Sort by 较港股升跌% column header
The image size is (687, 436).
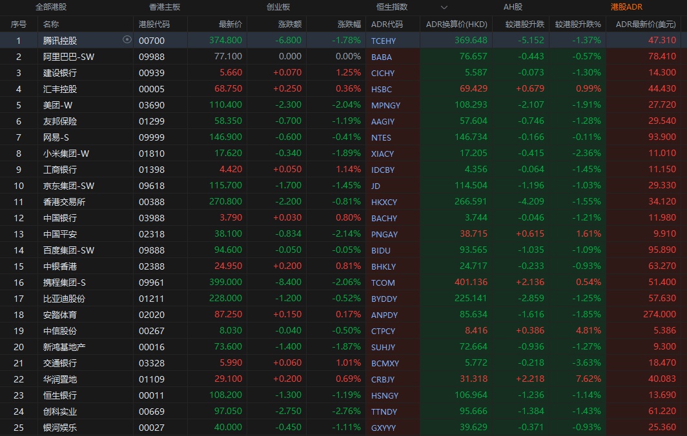click(578, 24)
